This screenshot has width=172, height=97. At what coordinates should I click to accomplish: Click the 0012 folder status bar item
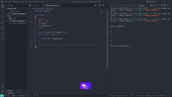coord(15,96)
